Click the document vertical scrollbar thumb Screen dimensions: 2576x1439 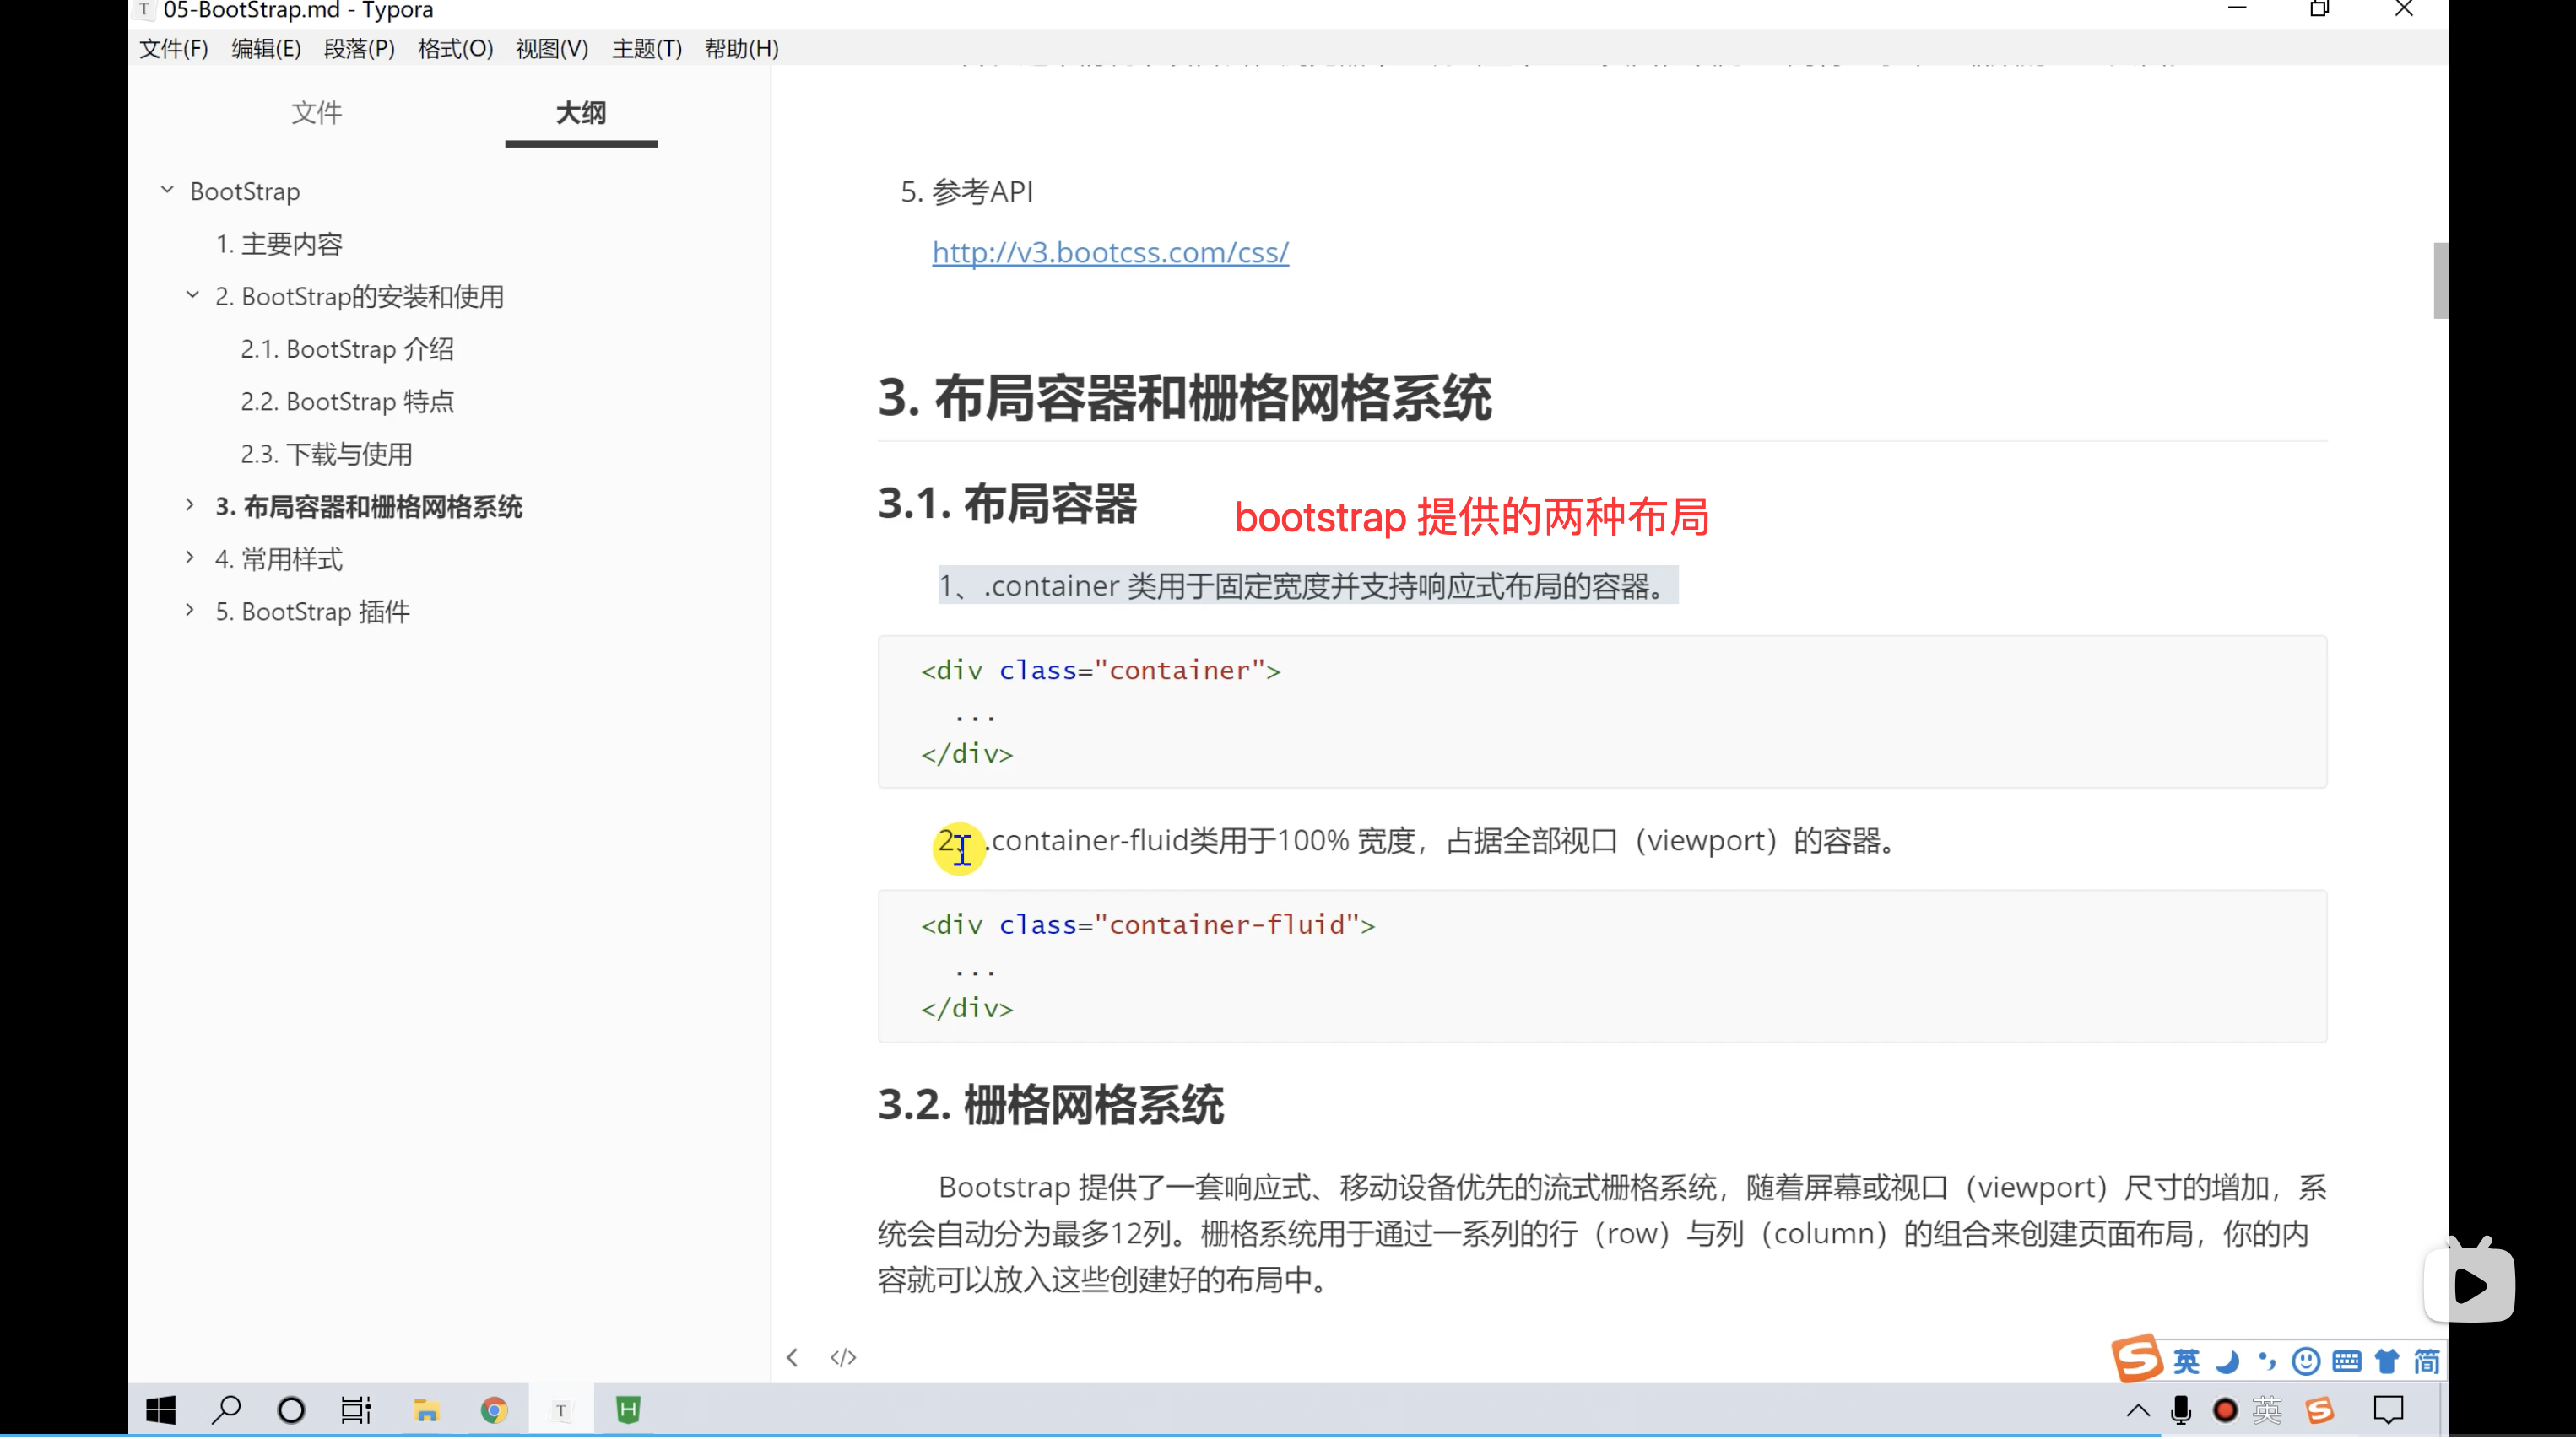click(x=2440, y=280)
